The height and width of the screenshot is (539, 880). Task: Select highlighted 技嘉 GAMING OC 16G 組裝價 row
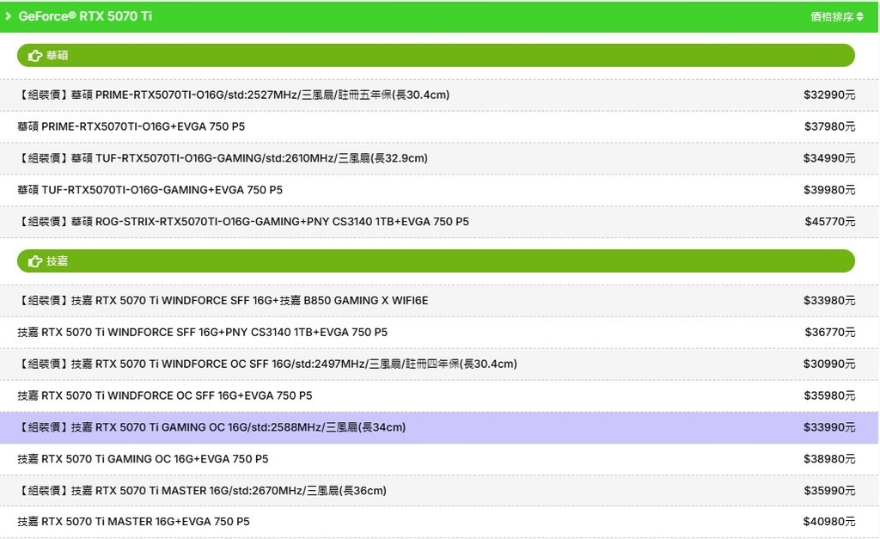[439, 427]
